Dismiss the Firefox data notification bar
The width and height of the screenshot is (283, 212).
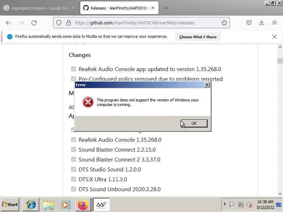275,37
